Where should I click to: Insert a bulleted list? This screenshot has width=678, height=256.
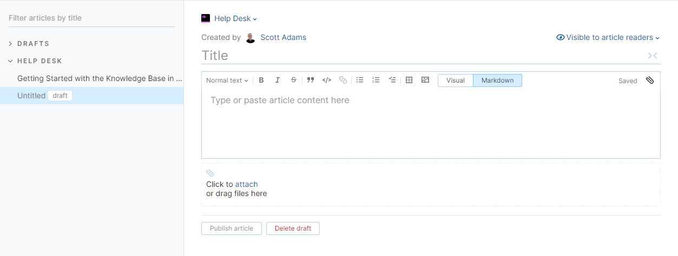pyautogui.click(x=360, y=80)
